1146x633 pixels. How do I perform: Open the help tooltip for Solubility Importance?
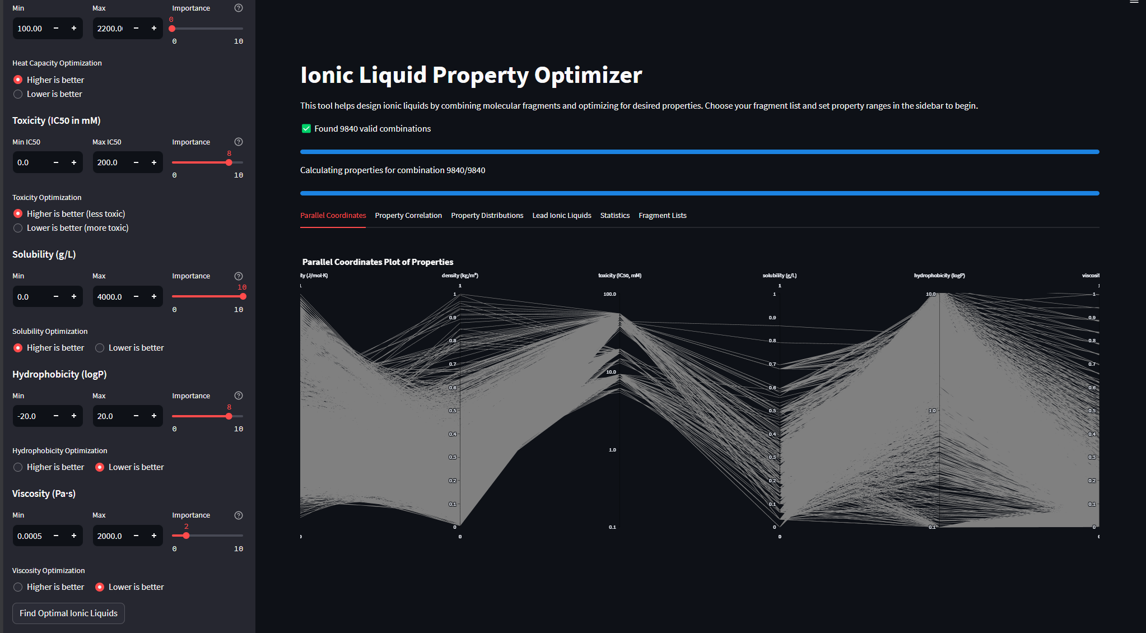(238, 276)
